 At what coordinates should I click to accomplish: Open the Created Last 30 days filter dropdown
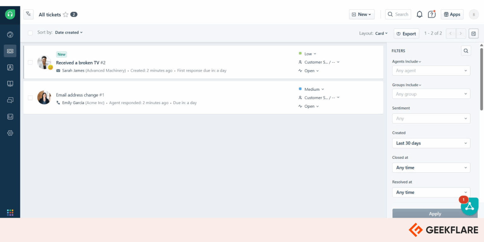coord(431,143)
